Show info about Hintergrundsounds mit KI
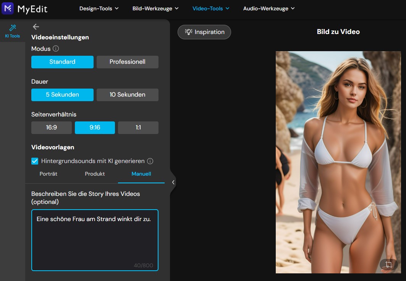This screenshot has height=281, width=406. [150, 161]
